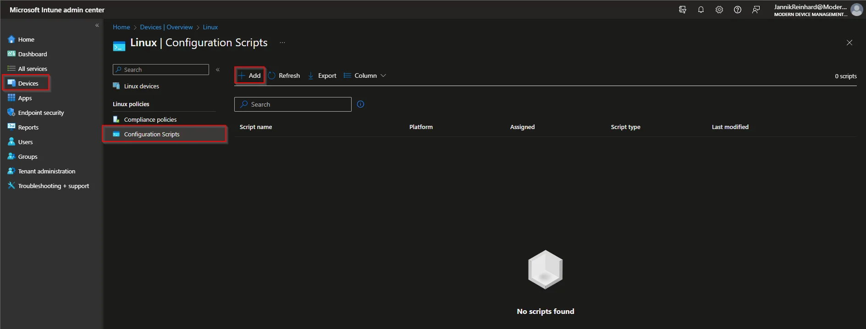Viewport: 866px width, 329px height.
Task: Click Groups people icon in sidebar
Action: point(11,156)
